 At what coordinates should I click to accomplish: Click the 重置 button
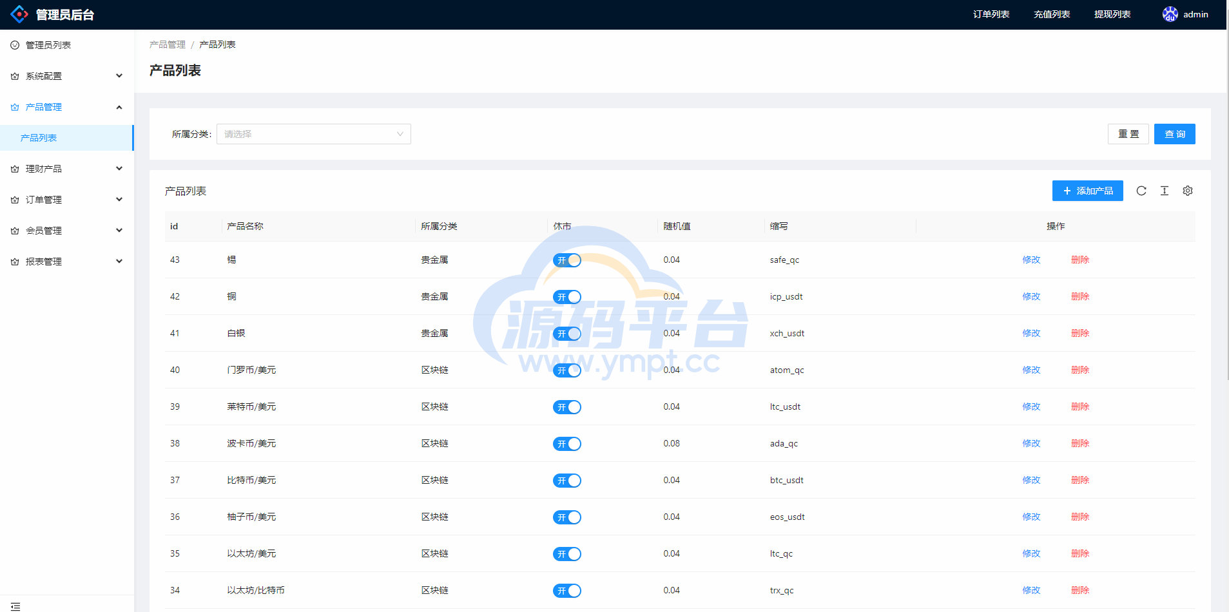[1128, 134]
